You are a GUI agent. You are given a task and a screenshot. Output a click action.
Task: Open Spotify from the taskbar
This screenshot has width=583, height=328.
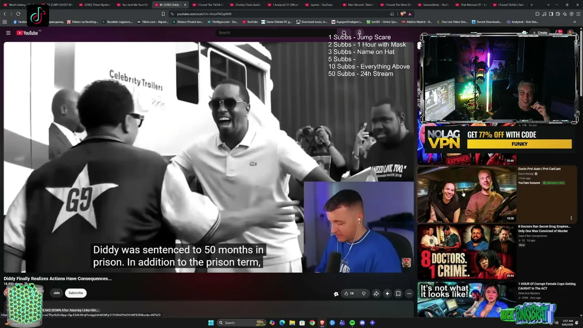[x=352, y=323]
